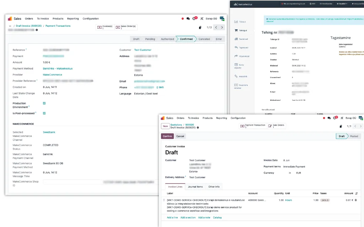Switch to the Other Info tab

pos(214,187)
